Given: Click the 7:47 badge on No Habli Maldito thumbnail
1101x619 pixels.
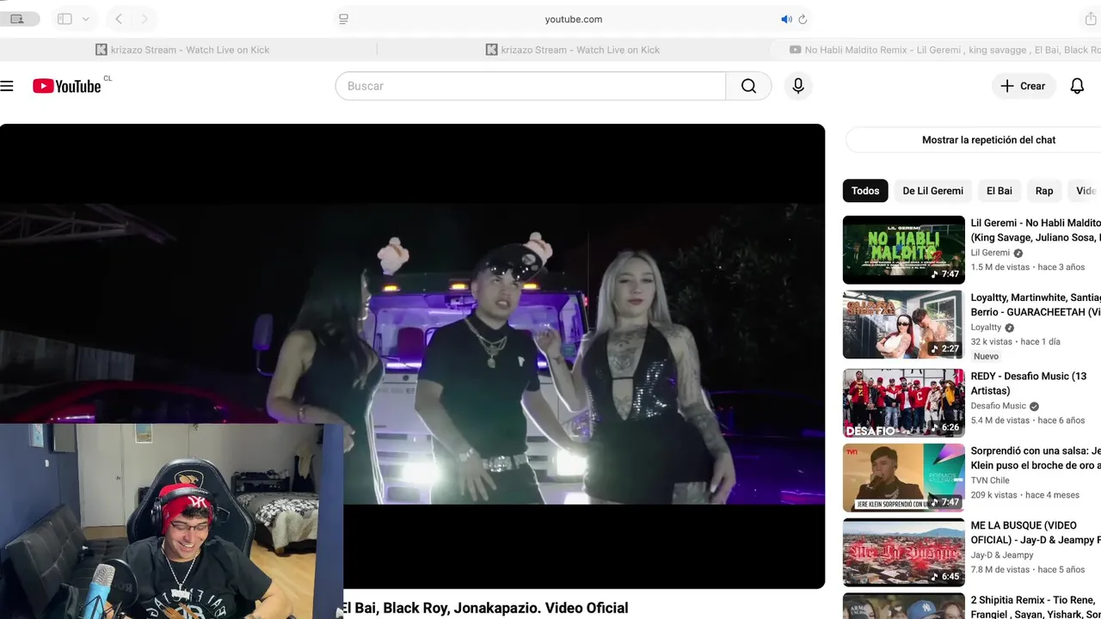Looking at the screenshot, I should coord(945,274).
